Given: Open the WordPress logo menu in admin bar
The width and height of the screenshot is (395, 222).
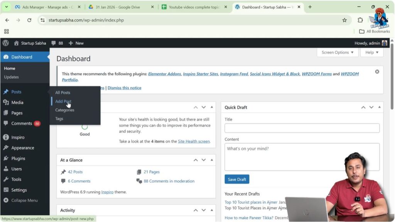Looking at the screenshot, I should (x=5, y=43).
